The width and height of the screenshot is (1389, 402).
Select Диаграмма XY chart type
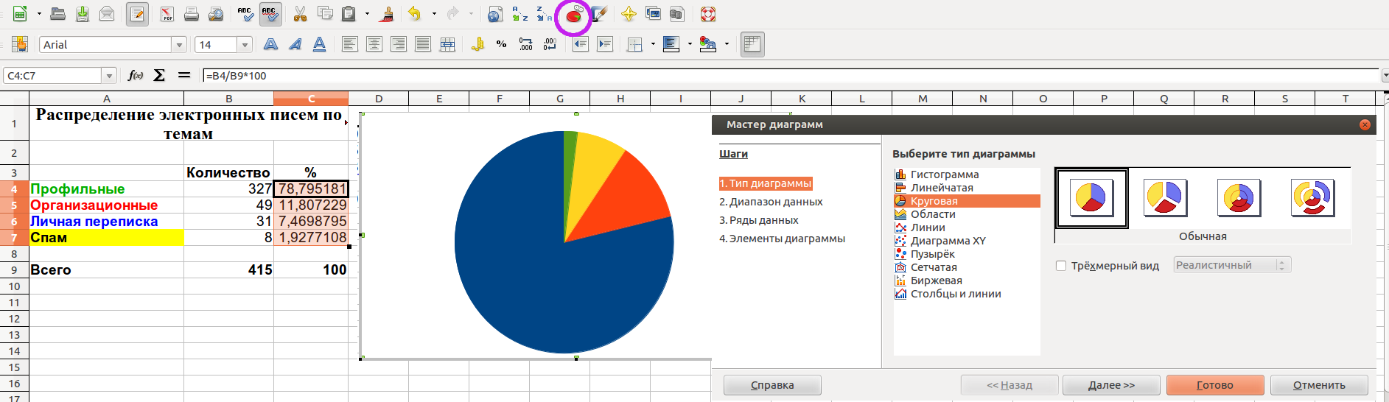point(948,241)
